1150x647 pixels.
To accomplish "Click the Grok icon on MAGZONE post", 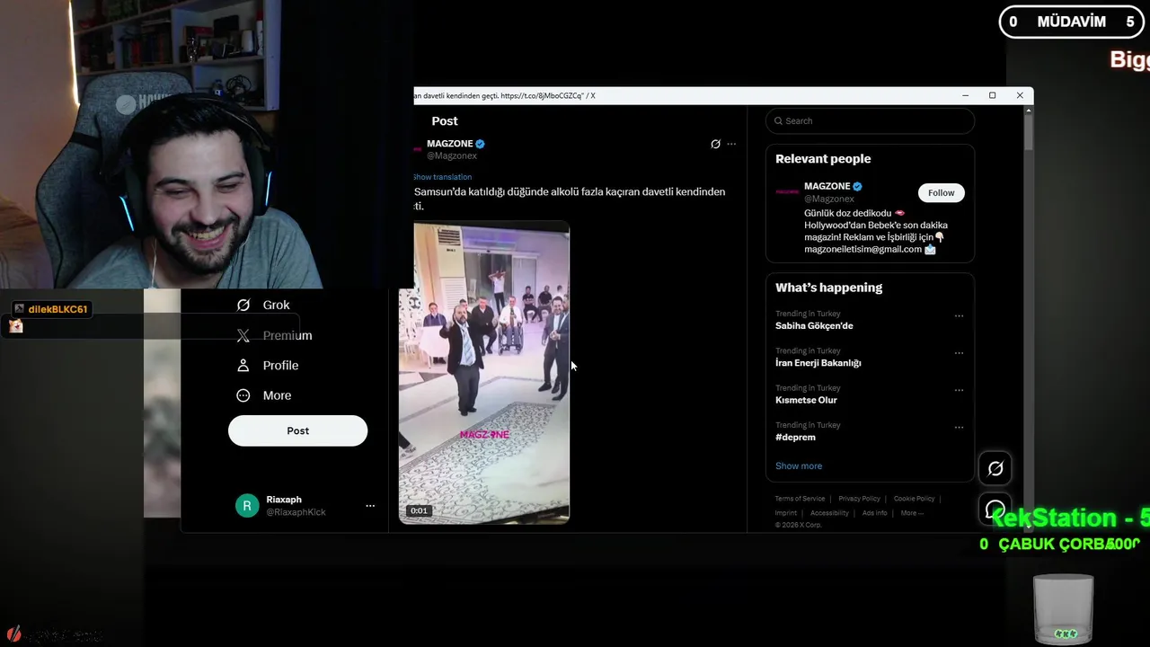I will 715,144.
